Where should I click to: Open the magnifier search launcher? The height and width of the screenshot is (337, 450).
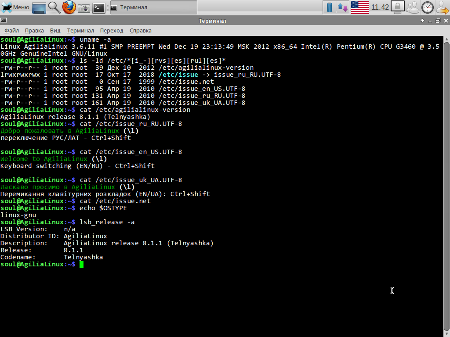point(54,7)
